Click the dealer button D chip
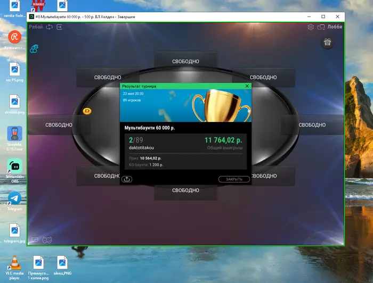The width and height of the screenshot is (373, 283). tap(87, 111)
